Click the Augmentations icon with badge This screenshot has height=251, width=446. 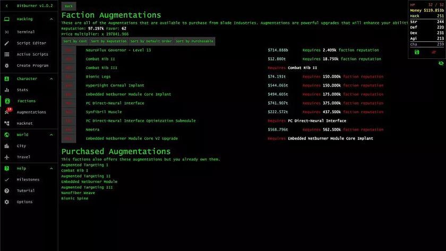point(7,111)
